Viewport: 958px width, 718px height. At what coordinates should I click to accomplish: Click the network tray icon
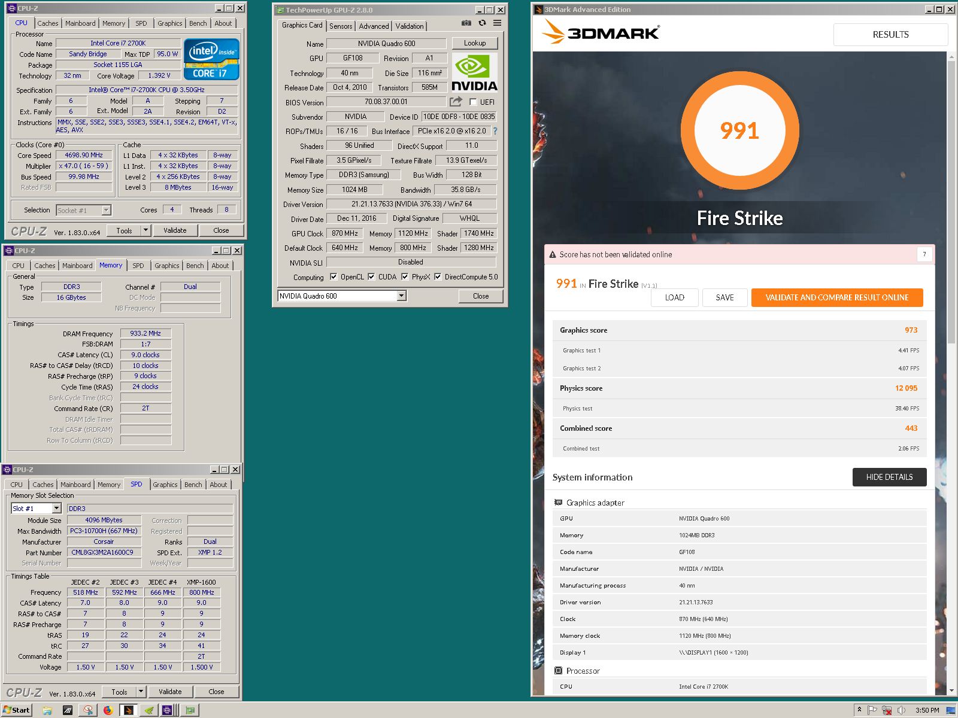point(887,710)
